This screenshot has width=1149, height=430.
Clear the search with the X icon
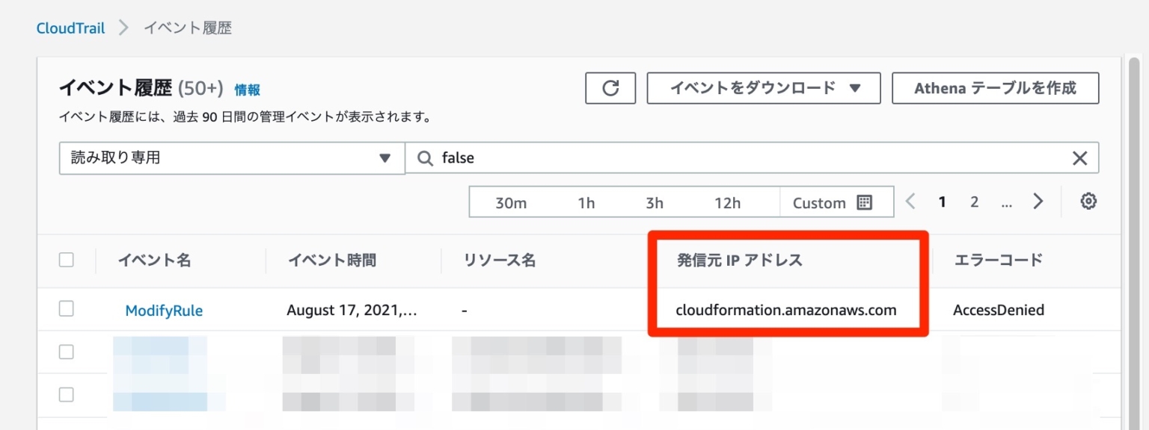1079,158
